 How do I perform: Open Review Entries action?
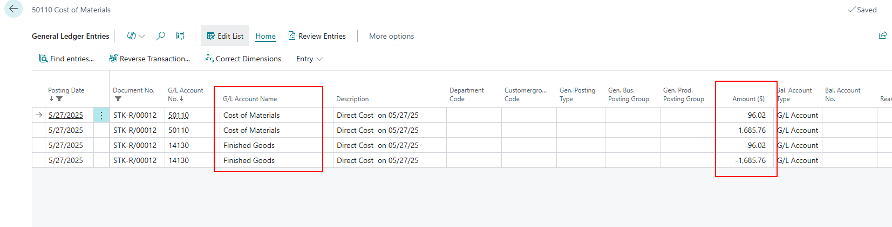[317, 36]
